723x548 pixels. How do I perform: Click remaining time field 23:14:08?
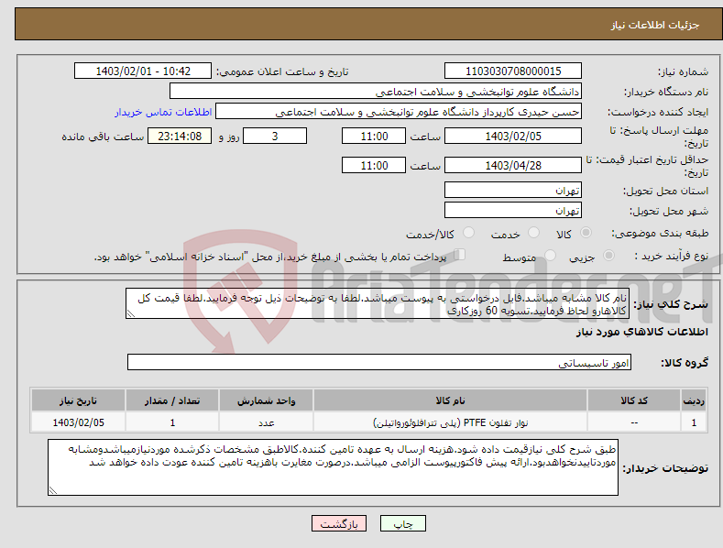pyautogui.click(x=180, y=136)
